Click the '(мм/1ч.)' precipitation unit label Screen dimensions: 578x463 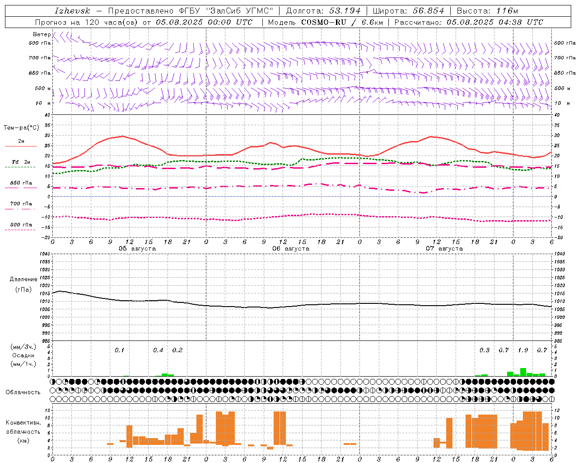(x=23, y=364)
